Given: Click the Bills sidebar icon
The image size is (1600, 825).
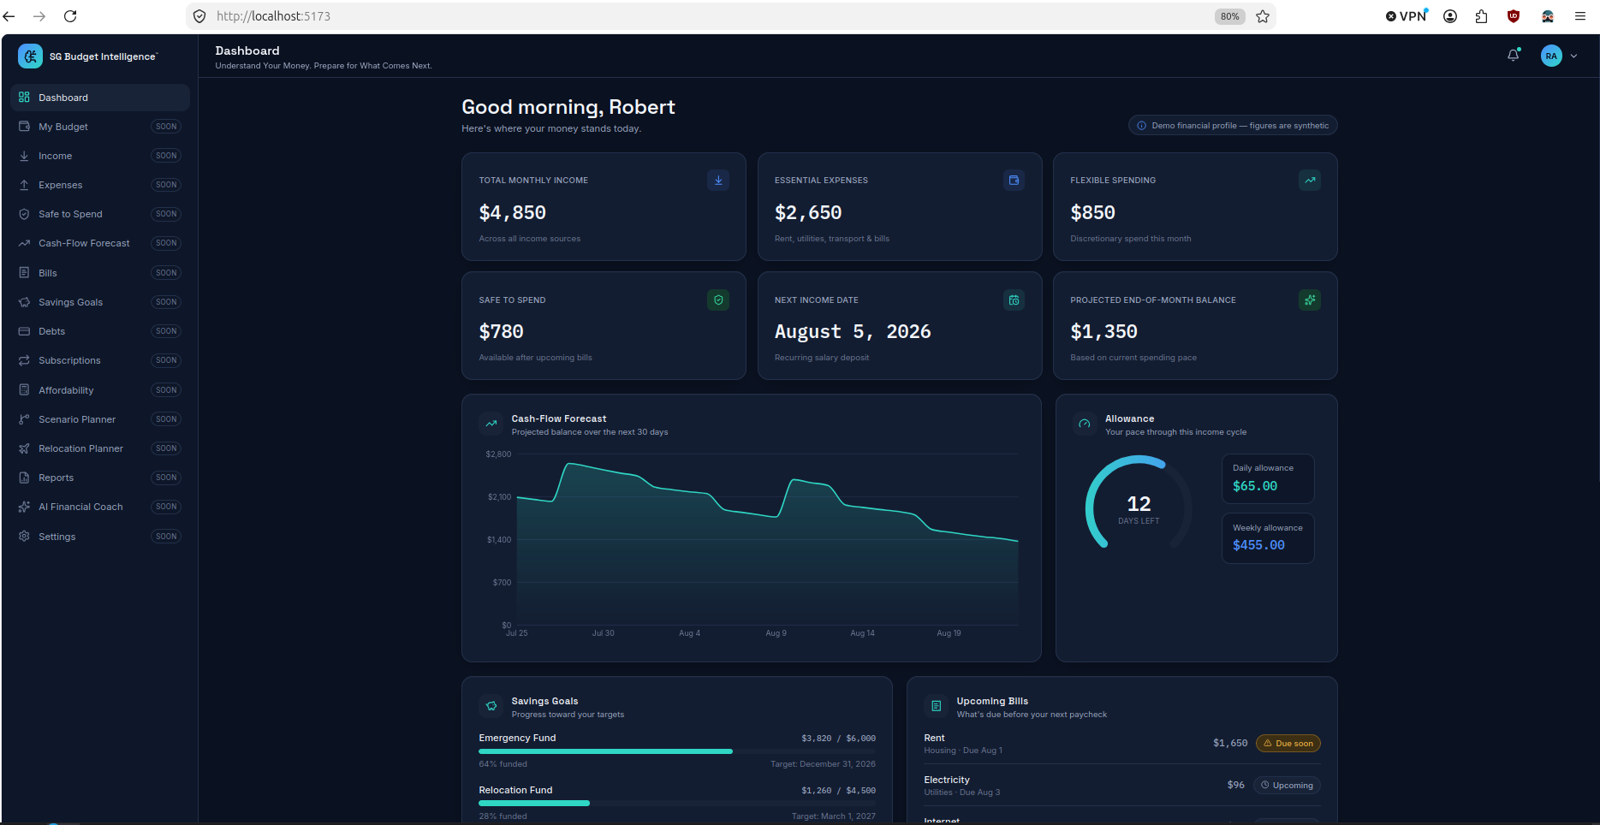Looking at the screenshot, I should pos(24,273).
